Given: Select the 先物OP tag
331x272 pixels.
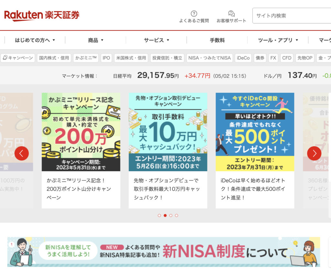Looking at the screenshot, I should [x=305, y=58].
